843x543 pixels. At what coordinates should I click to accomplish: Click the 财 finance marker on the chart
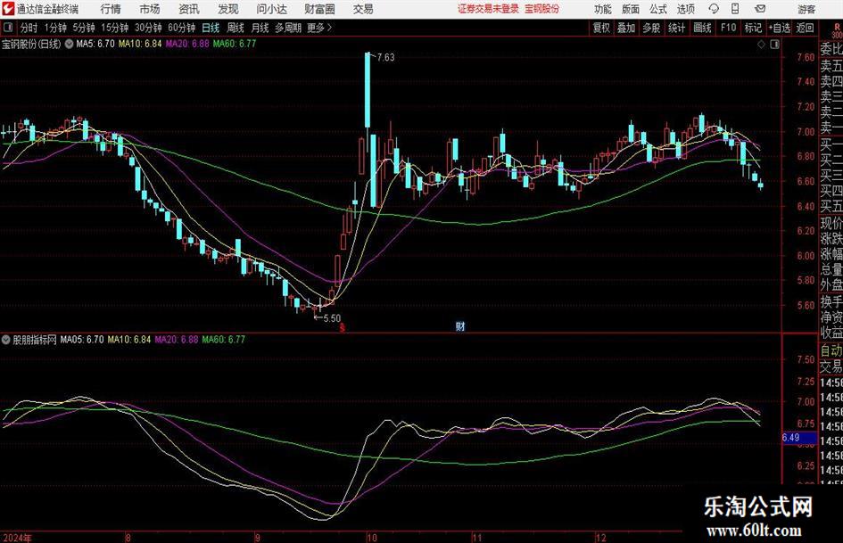[x=460, y=325]
